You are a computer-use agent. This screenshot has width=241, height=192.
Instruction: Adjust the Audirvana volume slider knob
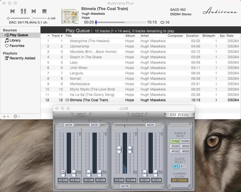31,18
